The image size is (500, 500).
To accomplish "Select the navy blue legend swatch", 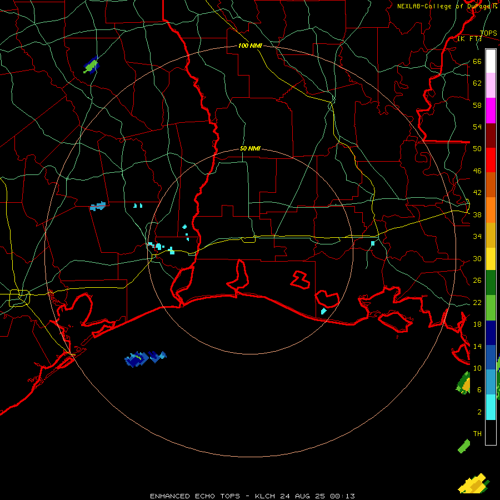I will [x=491, y=333].
